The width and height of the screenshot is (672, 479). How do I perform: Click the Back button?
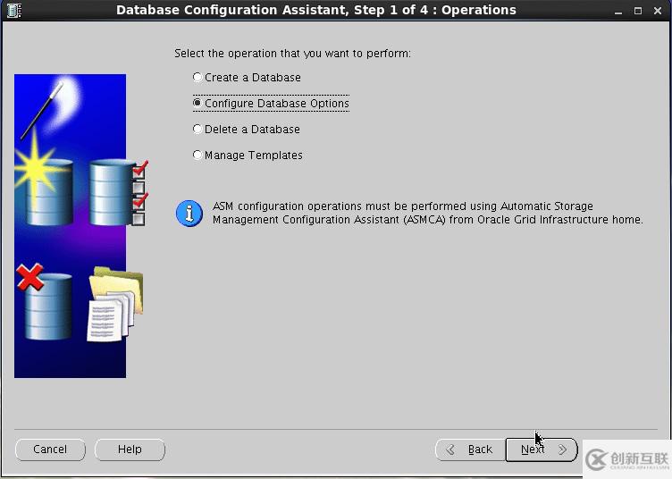470,450
